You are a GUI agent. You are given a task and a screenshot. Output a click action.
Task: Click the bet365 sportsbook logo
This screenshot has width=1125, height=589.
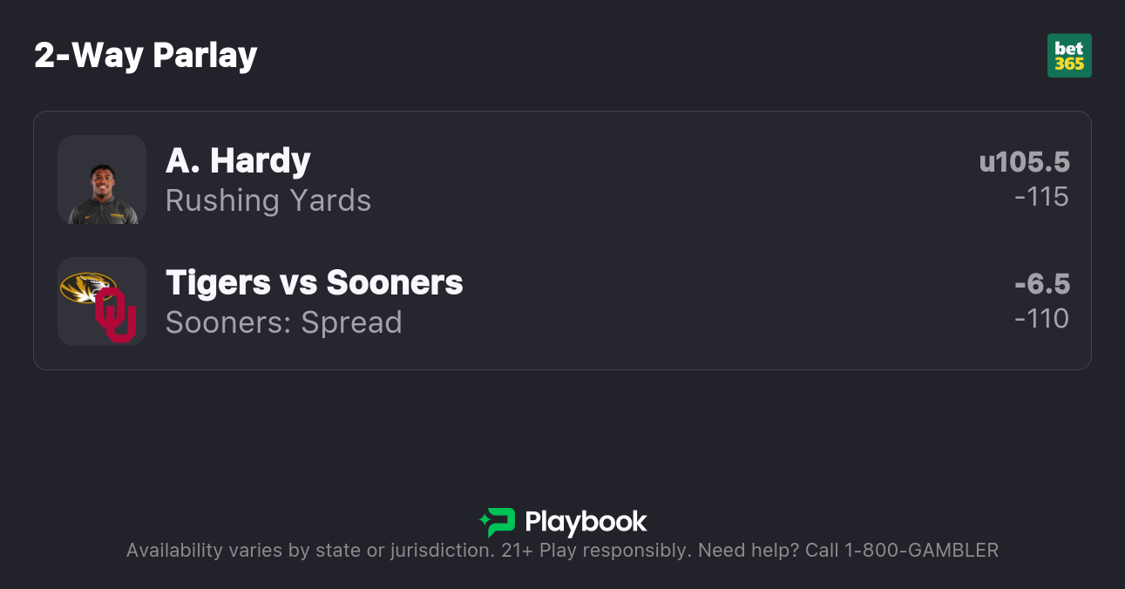coord(1069,56)
